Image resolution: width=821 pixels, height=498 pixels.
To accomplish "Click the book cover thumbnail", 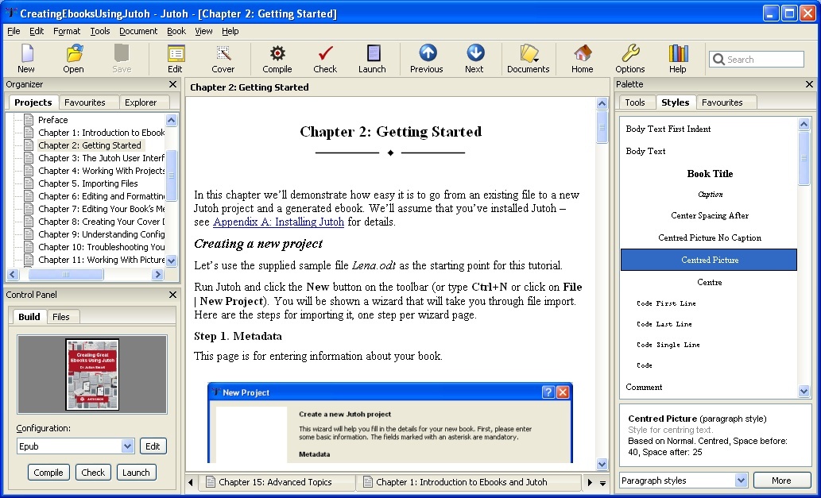I will (x=92, y=375).
